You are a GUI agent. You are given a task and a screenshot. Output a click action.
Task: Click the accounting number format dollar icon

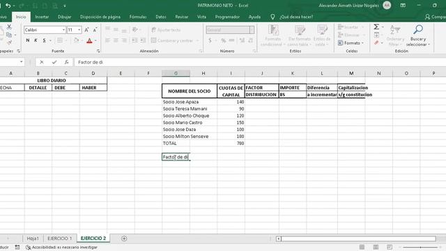coord(210,40)
